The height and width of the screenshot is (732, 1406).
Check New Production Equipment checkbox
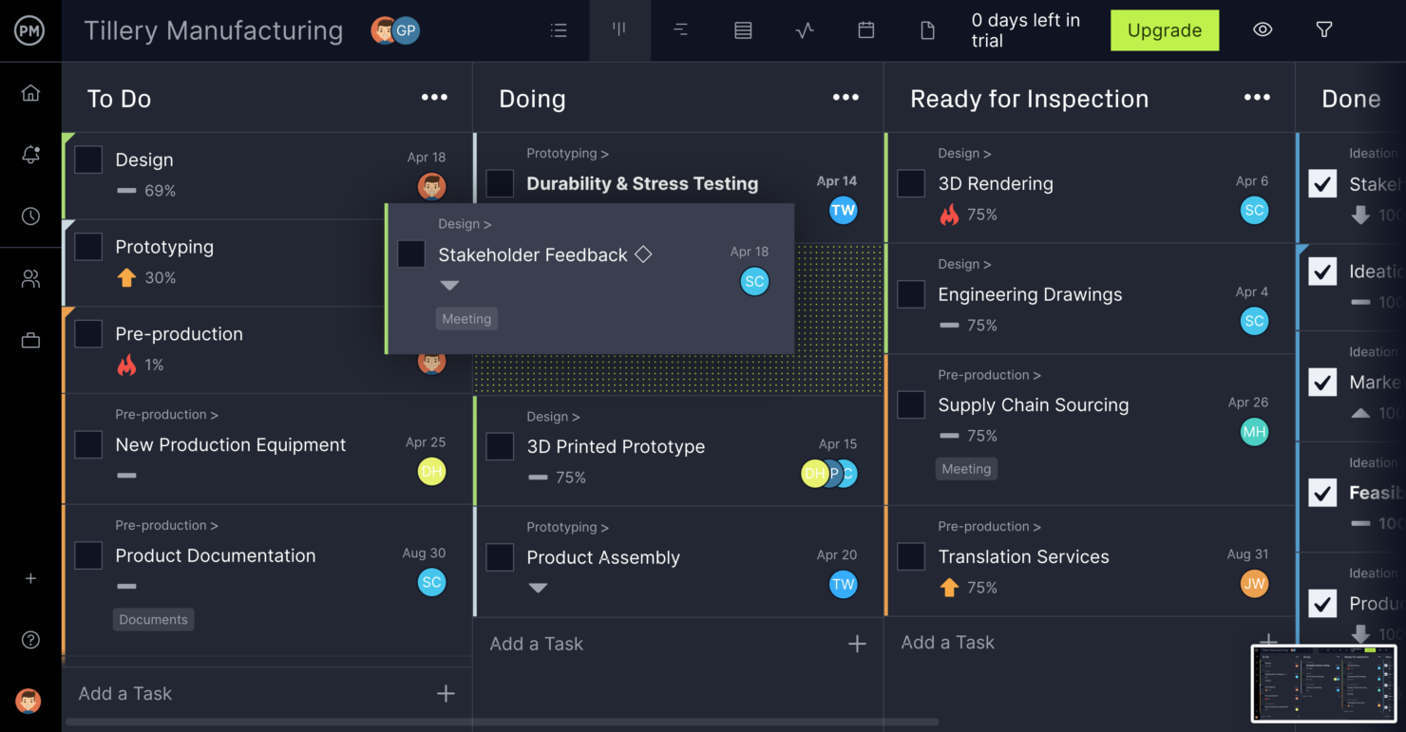[88, 444]
